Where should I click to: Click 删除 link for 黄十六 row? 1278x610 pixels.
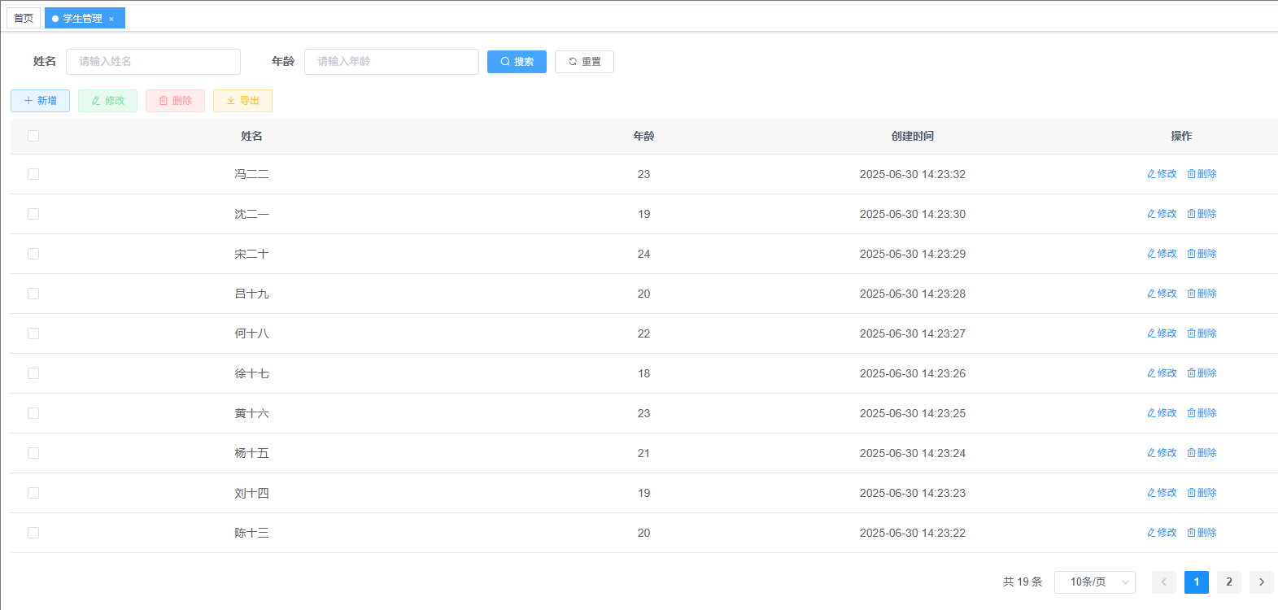(x=1202, y=413)
